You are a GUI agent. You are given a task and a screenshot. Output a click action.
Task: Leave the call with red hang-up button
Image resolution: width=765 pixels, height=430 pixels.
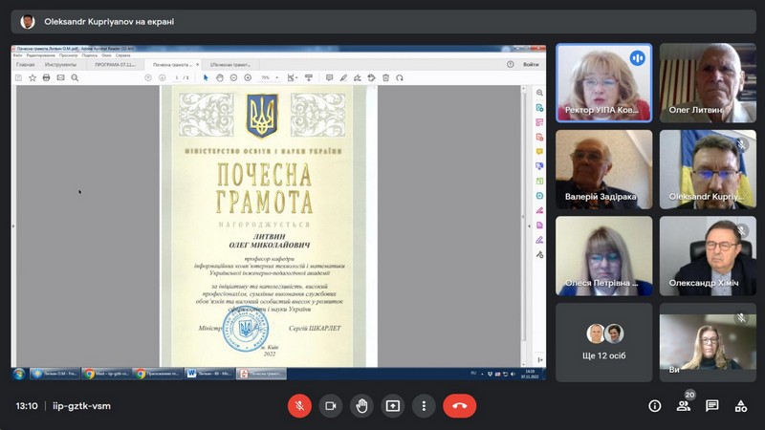[x=460, y=405]
